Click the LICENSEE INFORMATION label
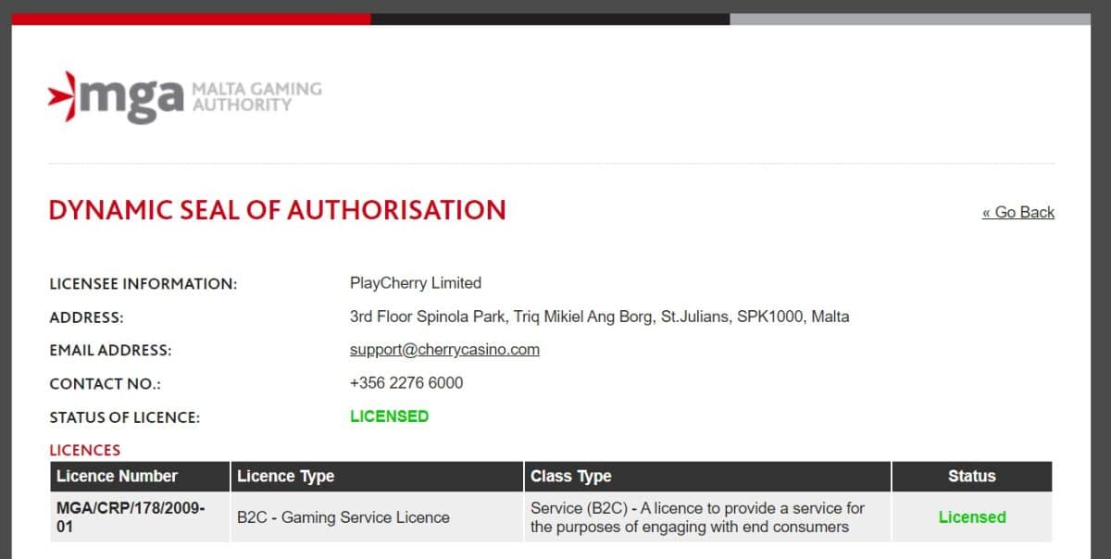This screenshot has height=559, width=1111. tap(144, 284)
